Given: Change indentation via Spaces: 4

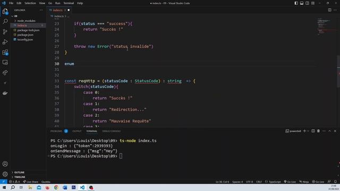Looking at the screenshot, I should pos(237,181).
